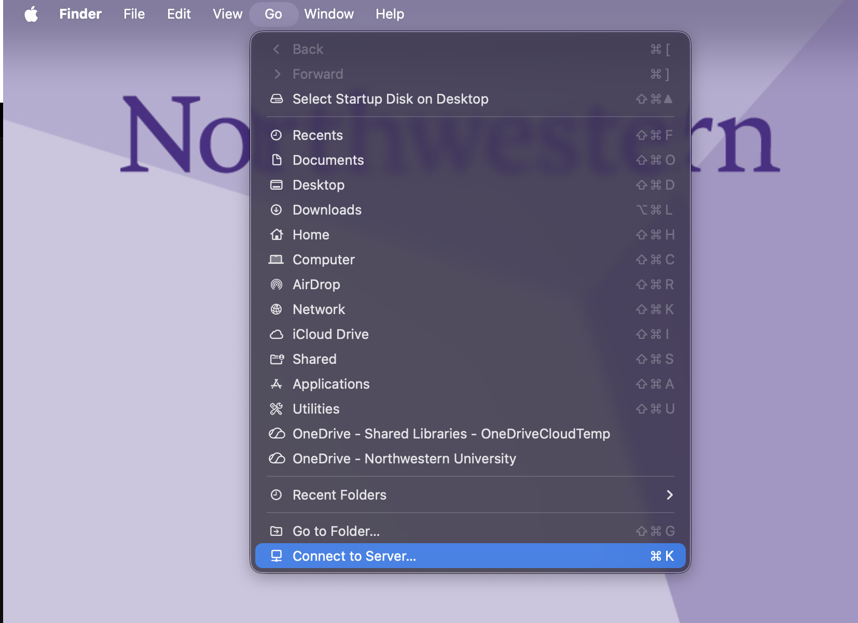Click the Network globe icon
The width and height of the screenshot is (858, 623).
pyautogui.click(x=276, y=309)
